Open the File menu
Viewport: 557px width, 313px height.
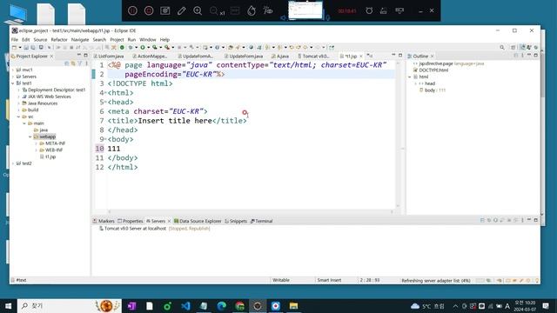(x=15, y=40)
